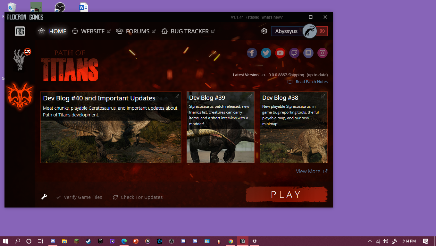Open the Dev Blog #40 and Important Updates card
This screenshot has width=436, height=246.
coord(111,127)
